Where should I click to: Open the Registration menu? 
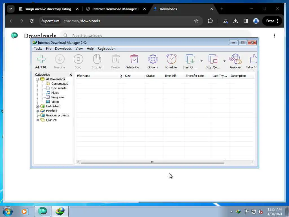coord(106,49)
